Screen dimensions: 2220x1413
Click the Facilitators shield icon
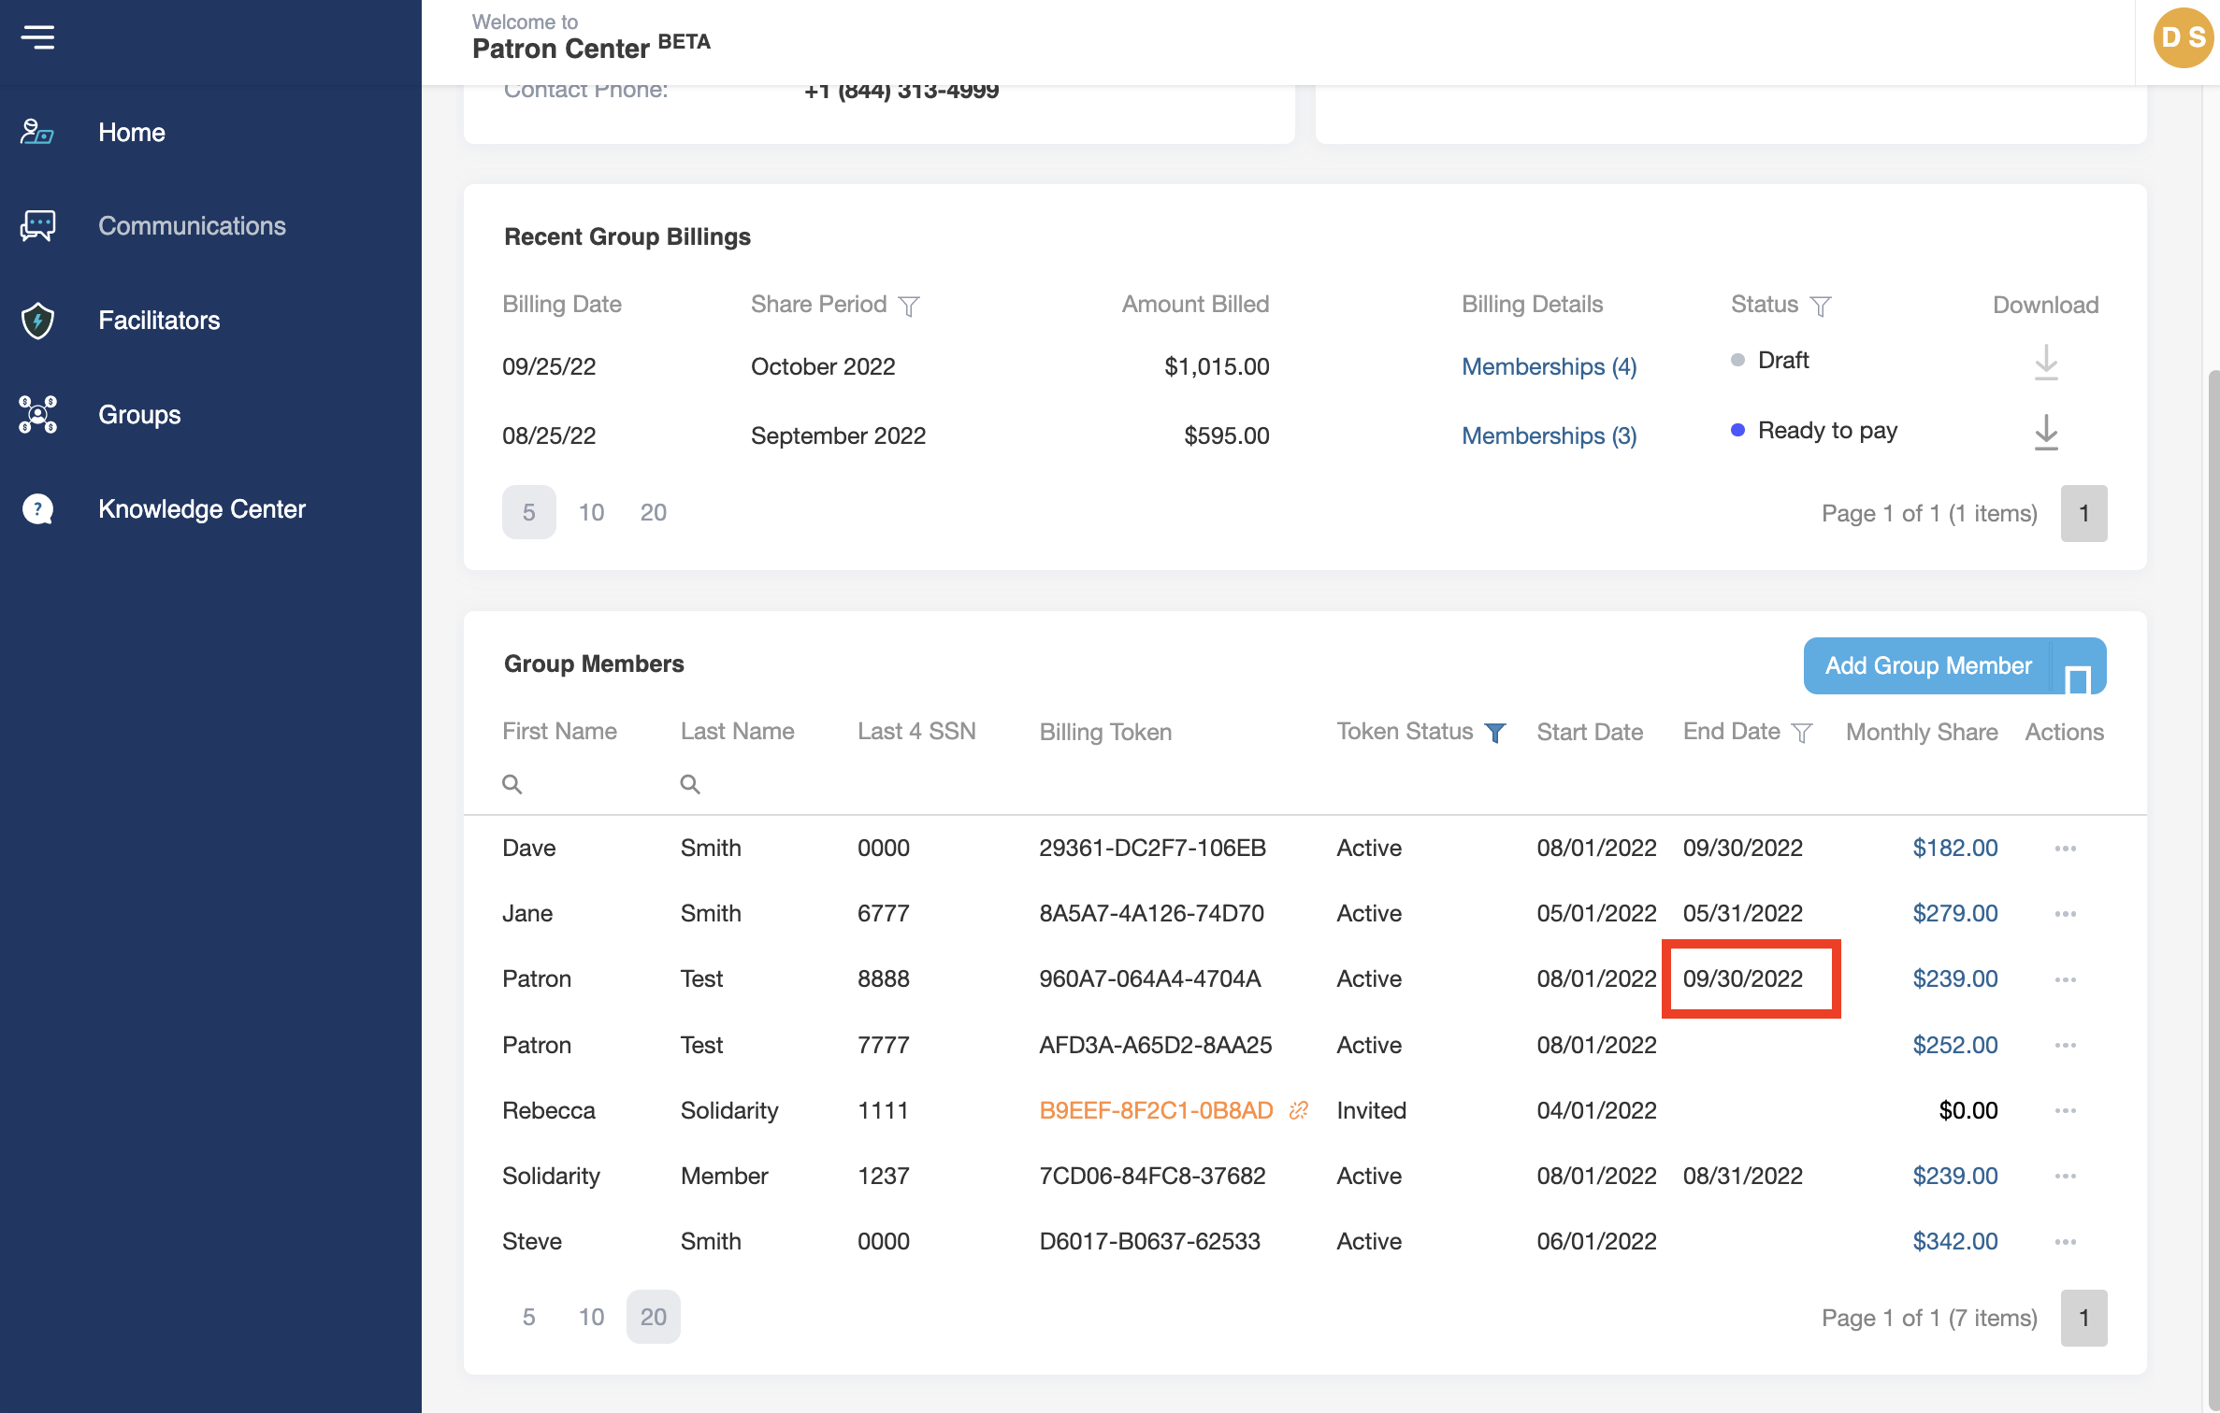click(37, 321)
